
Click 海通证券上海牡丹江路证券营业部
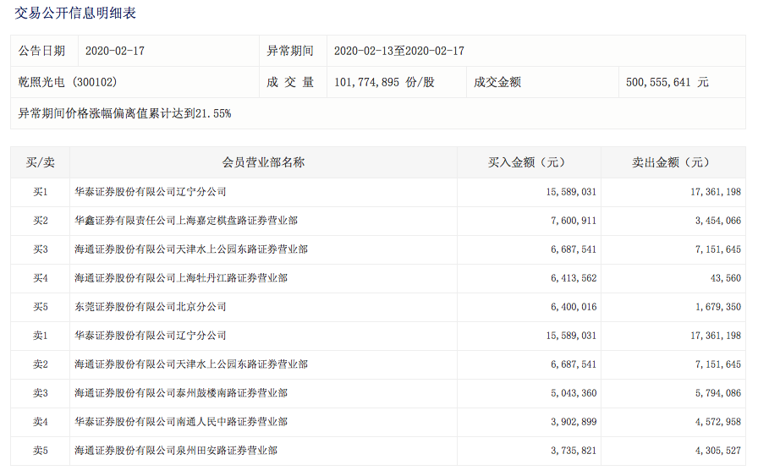(181, 278)
